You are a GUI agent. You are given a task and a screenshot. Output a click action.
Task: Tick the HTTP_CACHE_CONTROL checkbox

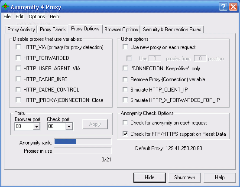18,89
